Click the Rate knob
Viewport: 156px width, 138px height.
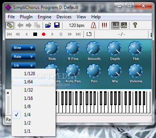tap(52, 48)
